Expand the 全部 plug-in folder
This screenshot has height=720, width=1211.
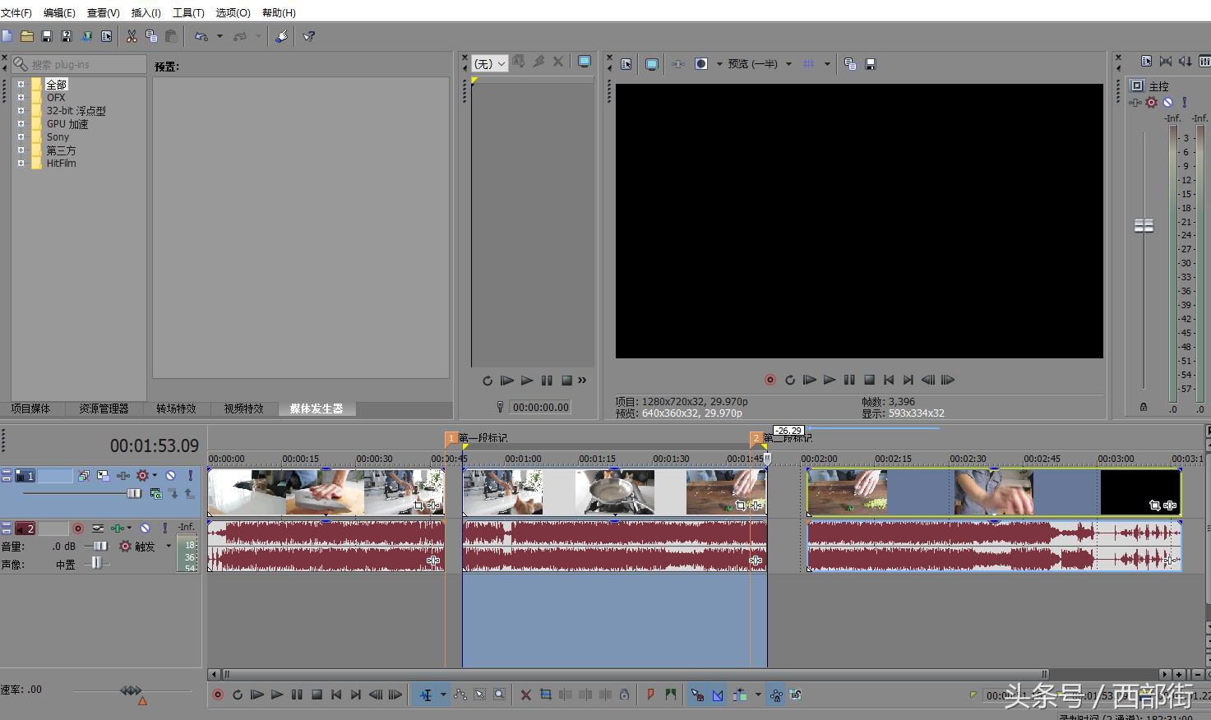(x=21, y=84)
